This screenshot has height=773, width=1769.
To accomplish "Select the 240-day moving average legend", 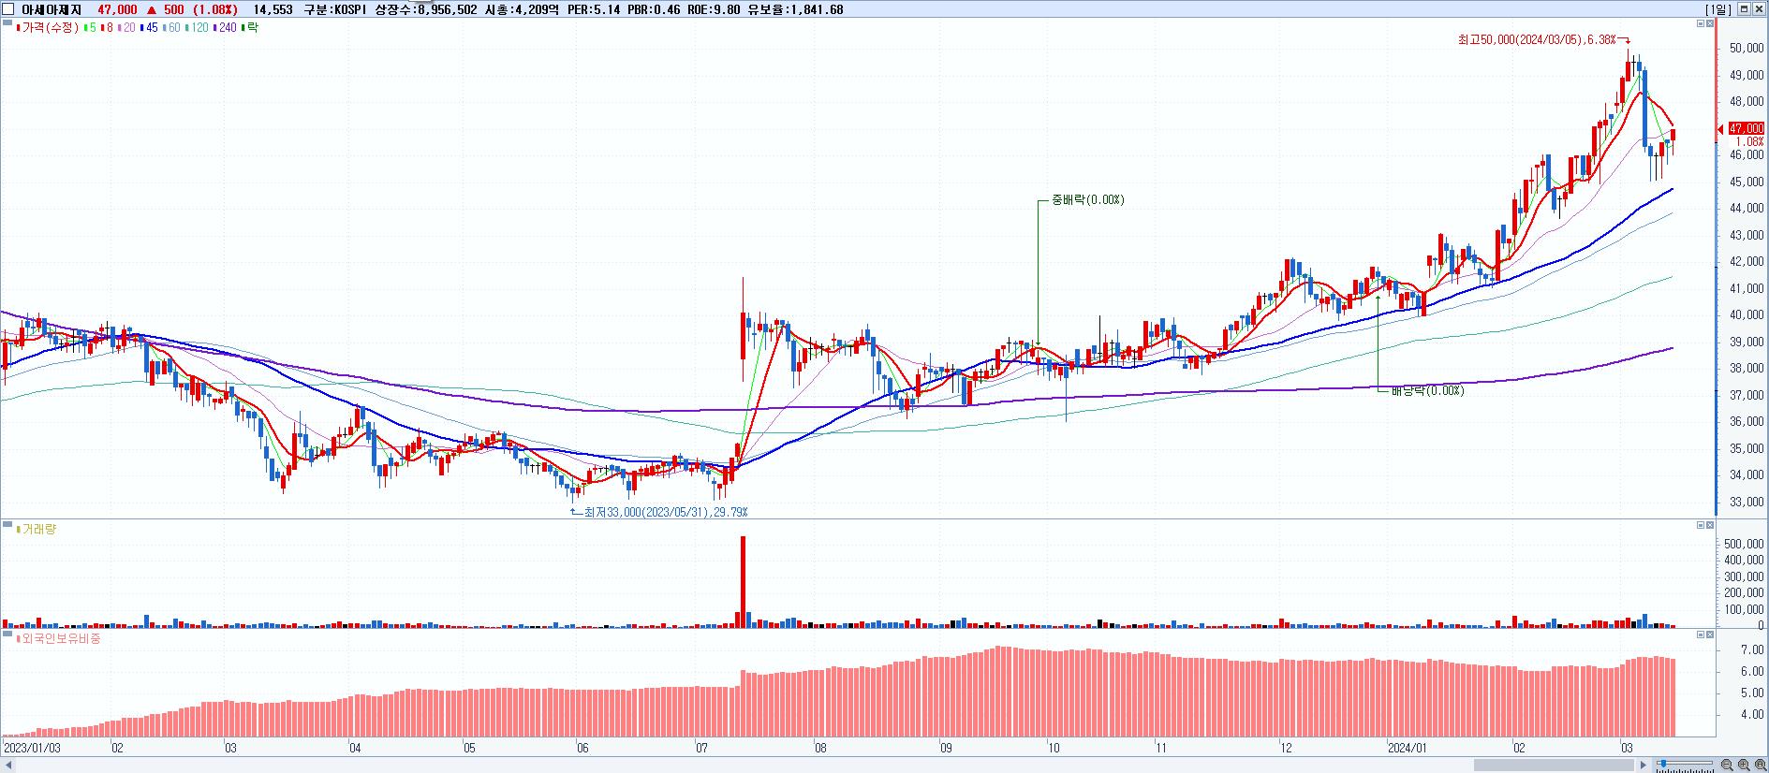I will tap(227, 28).
